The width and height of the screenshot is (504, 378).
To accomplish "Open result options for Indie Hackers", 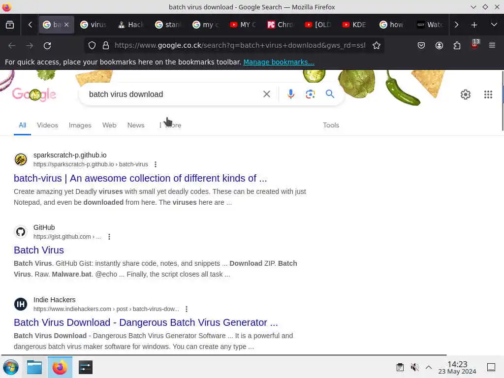I will 187,309.
